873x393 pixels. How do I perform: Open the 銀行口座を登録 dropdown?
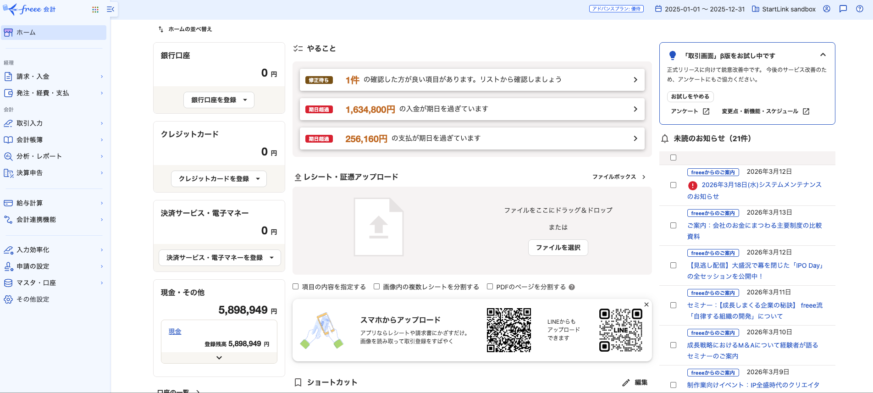click(x=219, y=100)
